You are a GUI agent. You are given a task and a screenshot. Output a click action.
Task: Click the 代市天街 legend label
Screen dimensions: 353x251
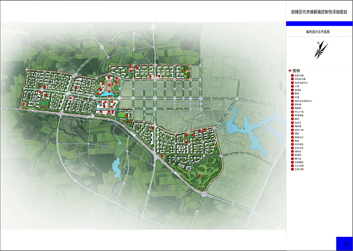[299, 144]
